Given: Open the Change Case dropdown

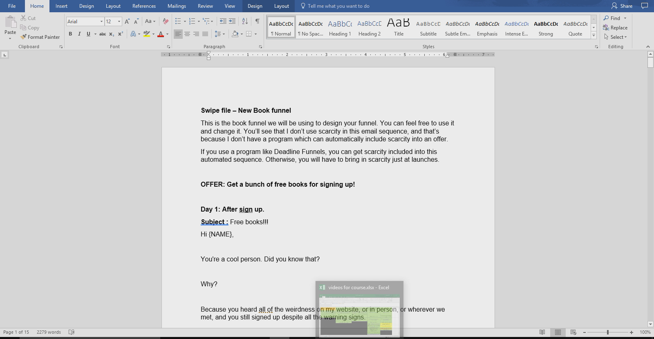Looking at the screenshot, I should (x=150, y=21).
